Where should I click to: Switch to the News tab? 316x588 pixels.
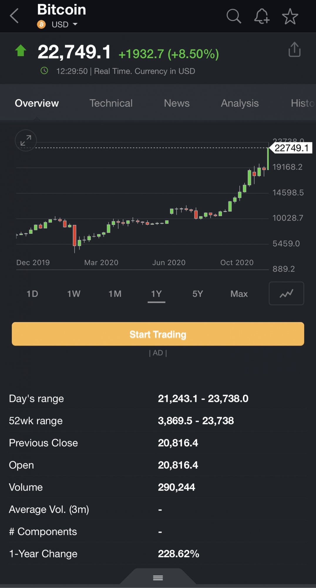(x=177, y=103)
